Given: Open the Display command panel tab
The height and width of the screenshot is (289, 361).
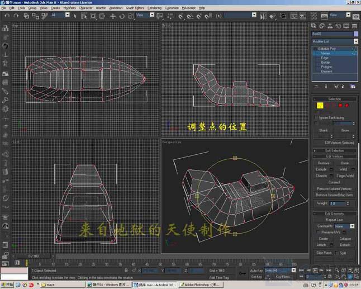Looking at the screenshot, I should click(x=346, y=26).
